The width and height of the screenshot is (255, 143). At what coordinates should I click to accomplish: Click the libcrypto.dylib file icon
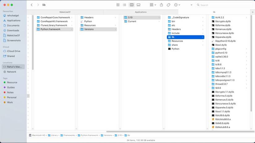point(213,21)
